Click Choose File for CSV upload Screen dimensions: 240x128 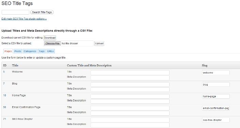(52, 44)
